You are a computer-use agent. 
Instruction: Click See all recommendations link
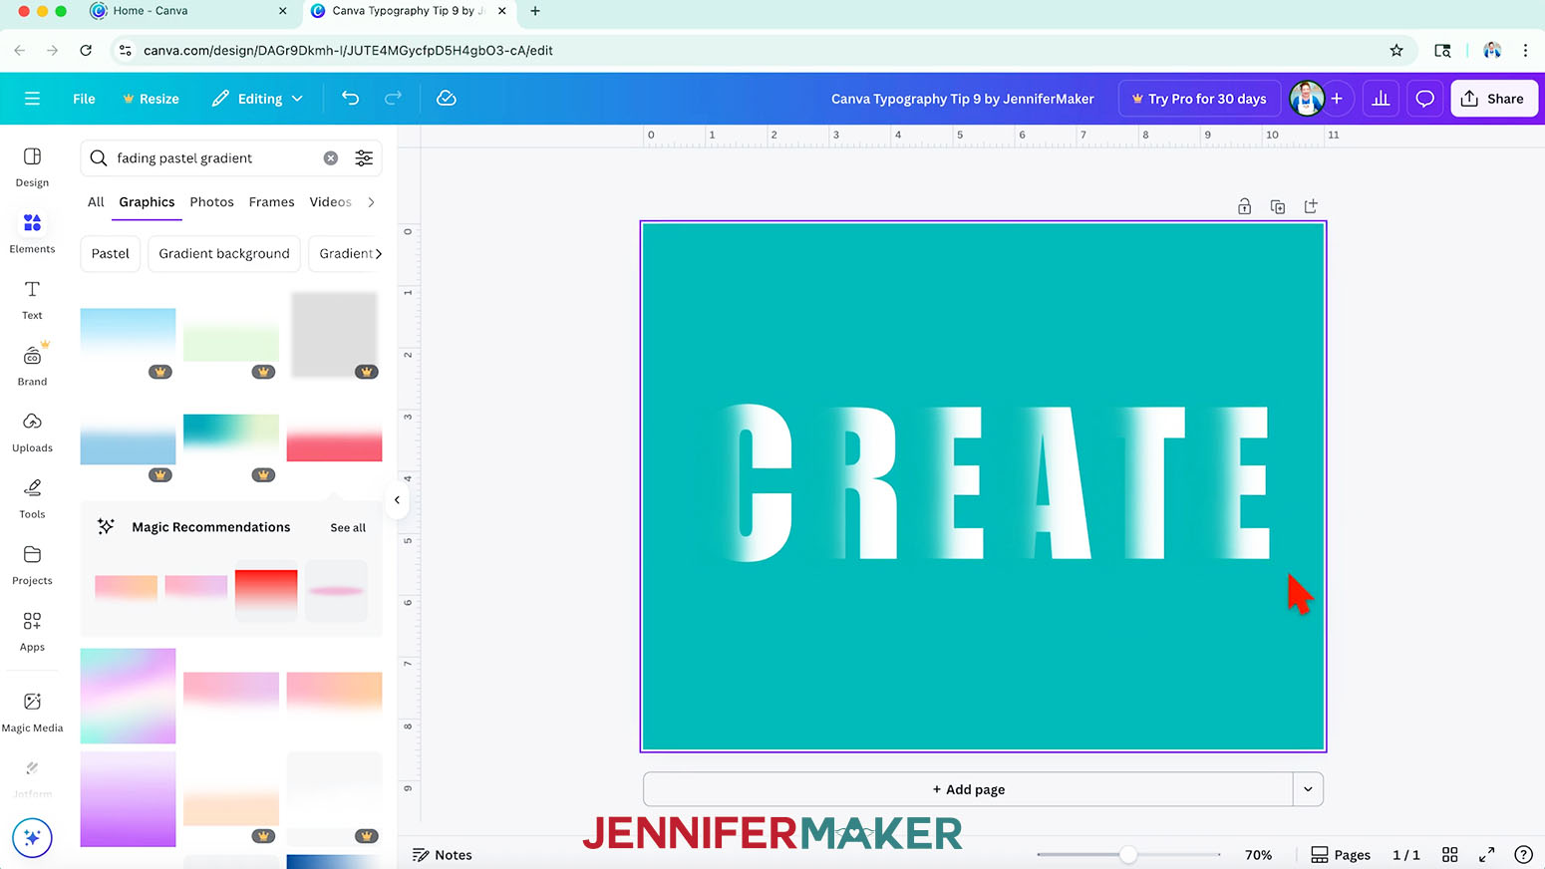click(x=348, y=528)
